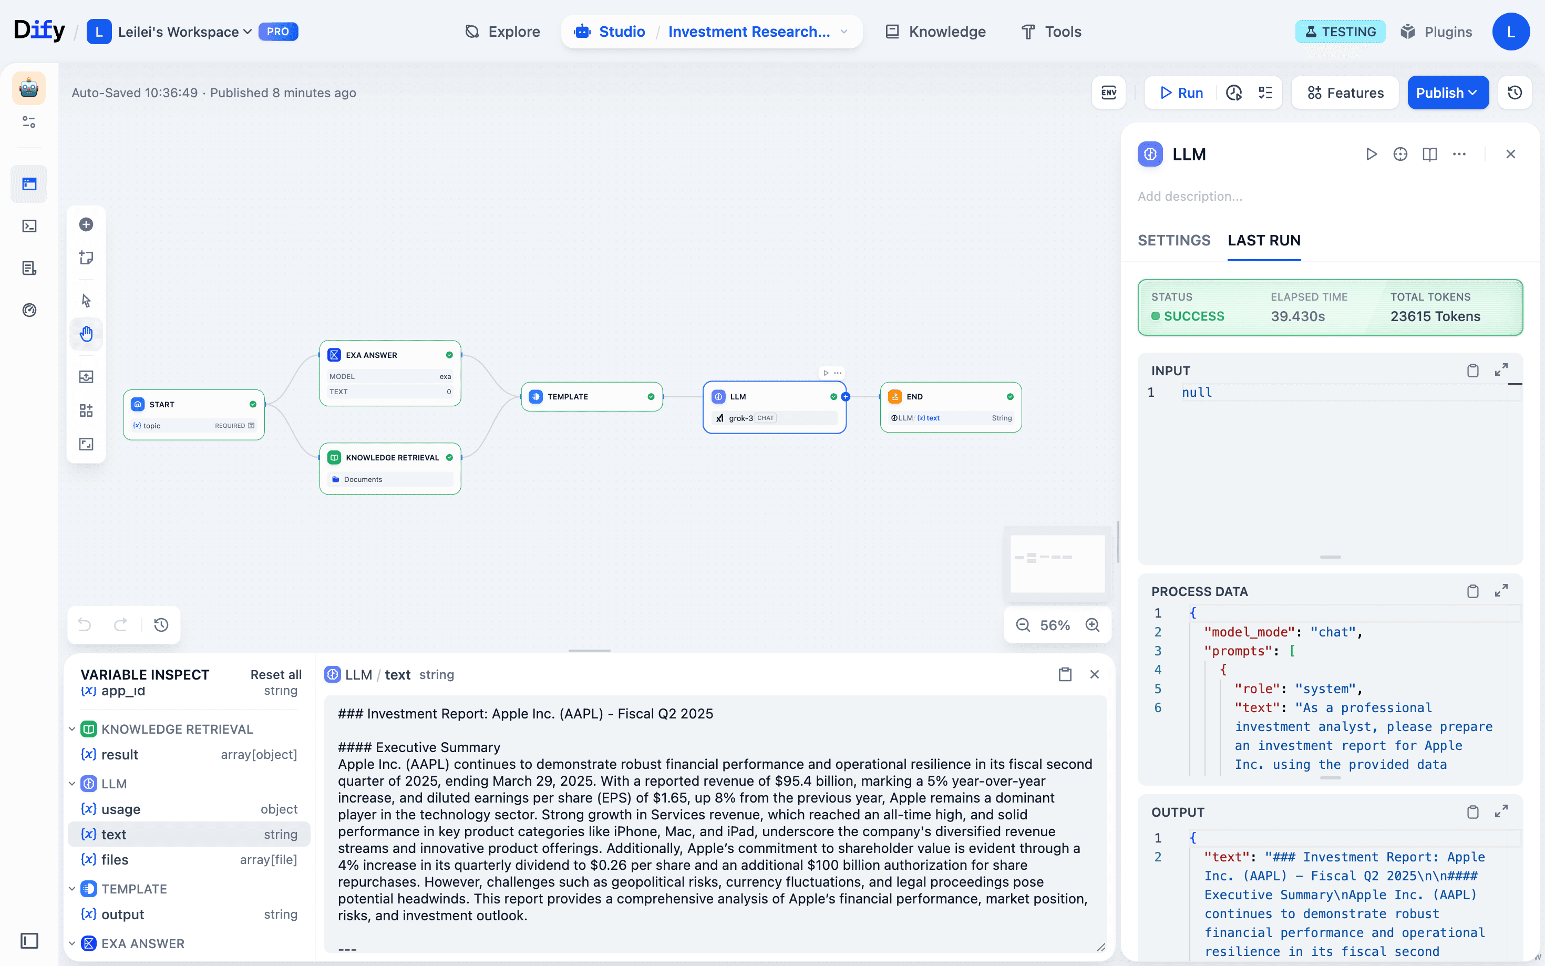The image size is (1545, 966).
Task: Open the ENV environment variables button
Action: [x=1108, y=93]
